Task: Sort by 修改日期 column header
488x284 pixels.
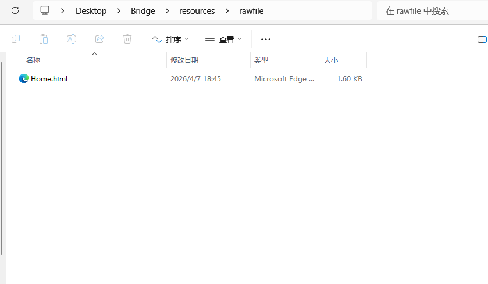Action: click(x=184, y=60)
